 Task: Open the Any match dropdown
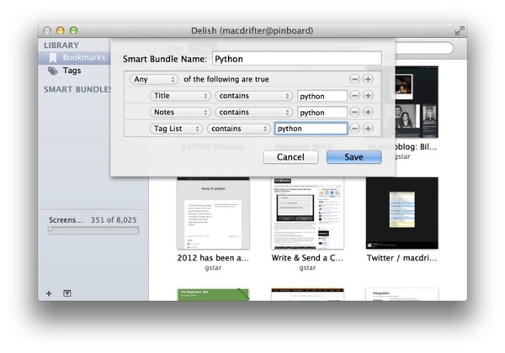[154, 79]
